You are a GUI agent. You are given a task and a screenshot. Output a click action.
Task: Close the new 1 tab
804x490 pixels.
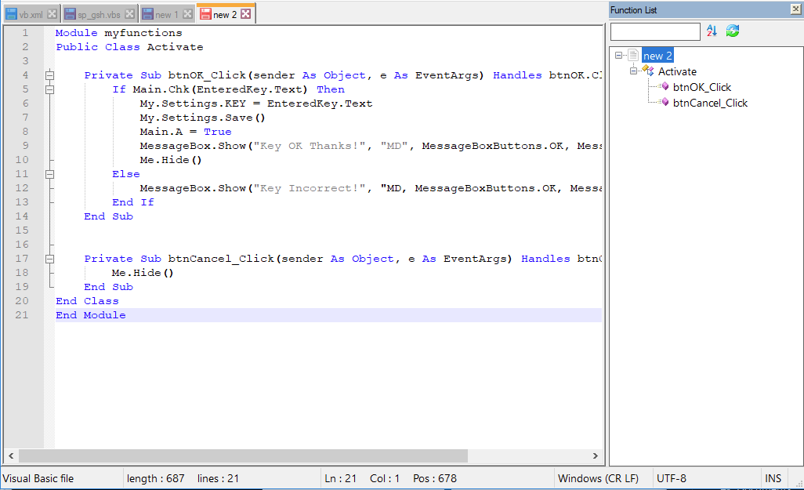click(x=187, y=14)
